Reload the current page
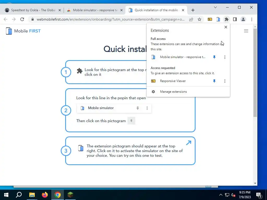The image size is (267, 200). tap(22, 19)
